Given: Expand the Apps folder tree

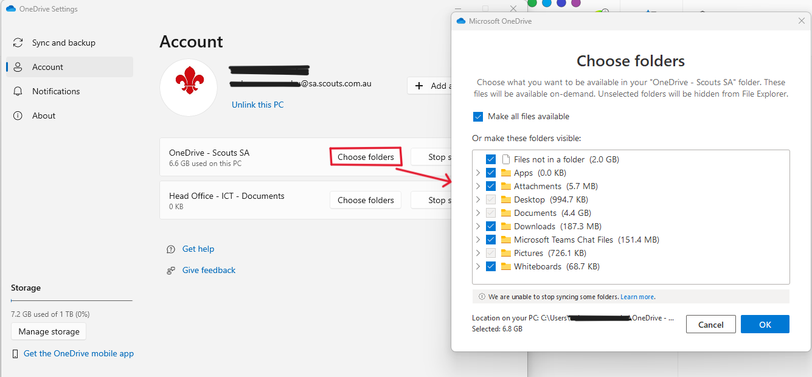Looking at the screenshot, I should (x=478, y=173).
